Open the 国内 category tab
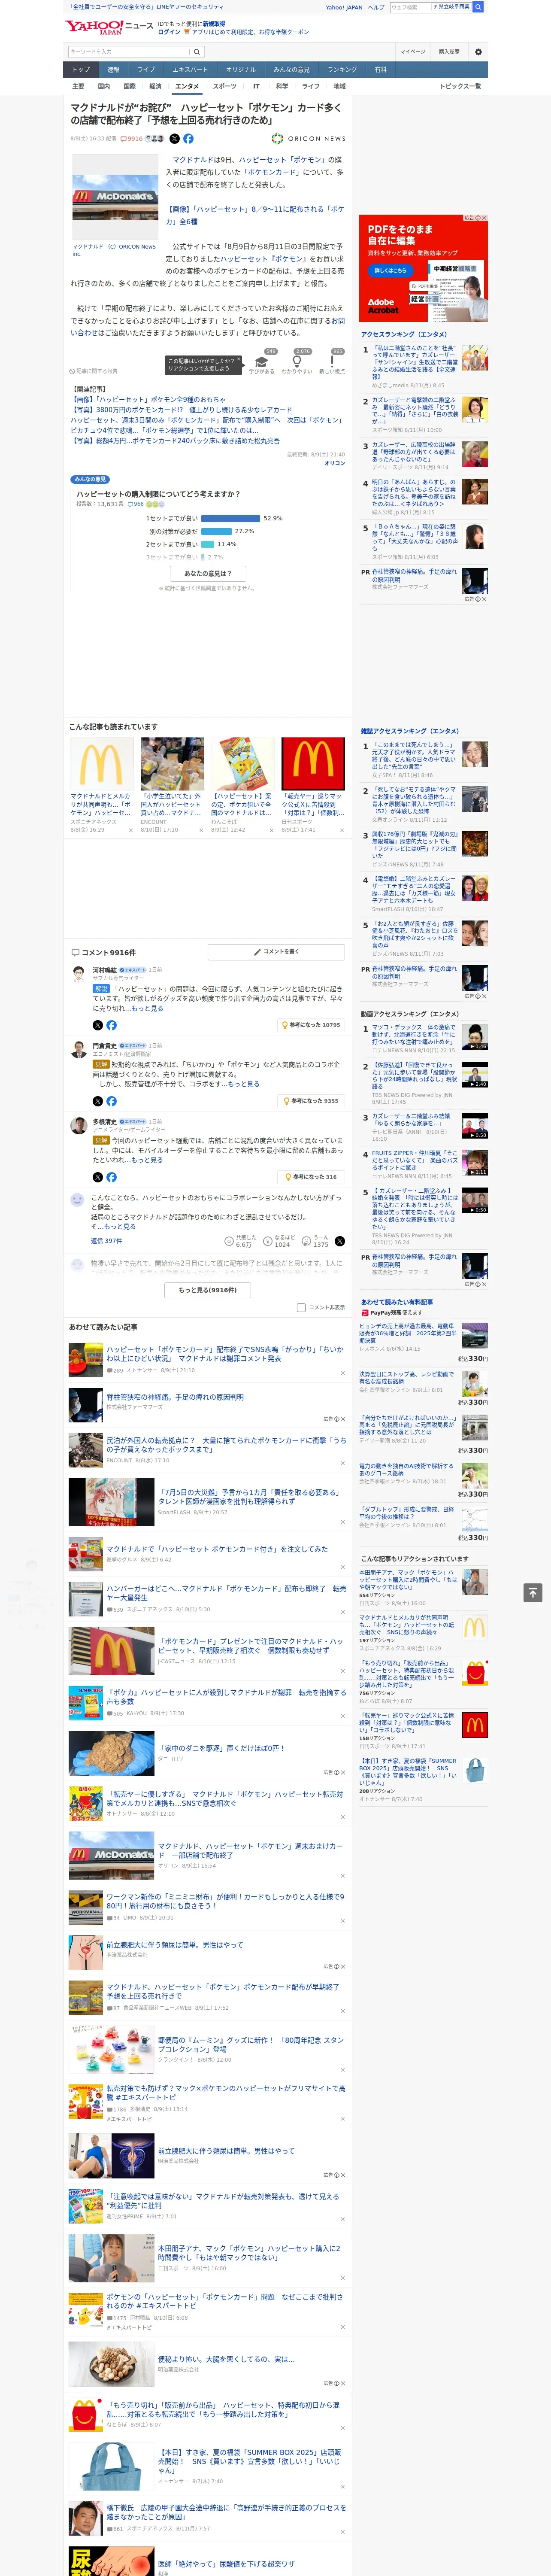This screenshot has height=2576, width=551. [x=104, y=86]
